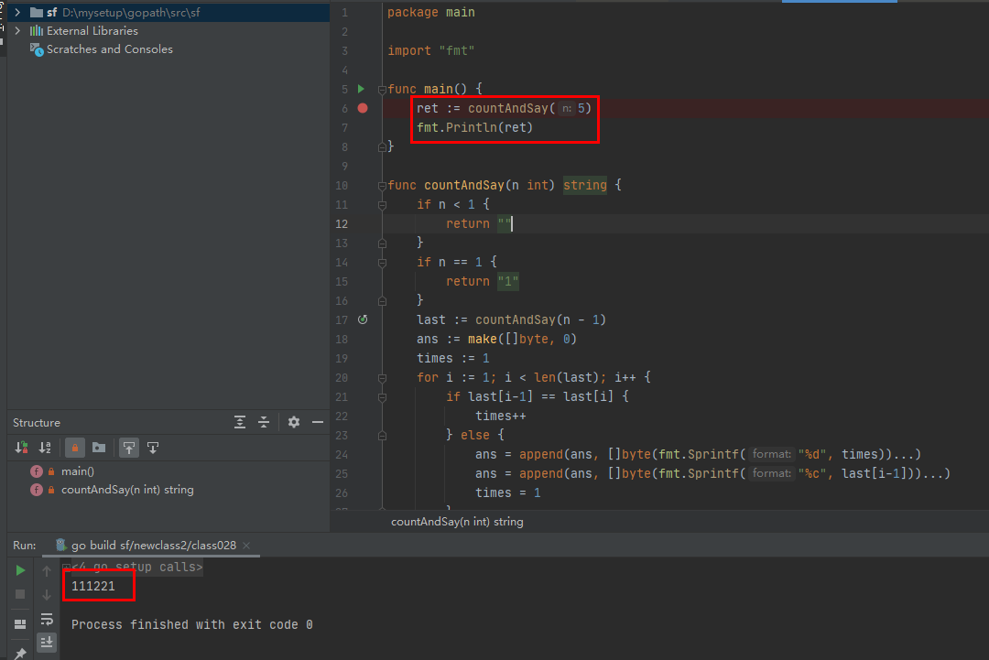Viewport: 989px width, 660px height.
Task: Fold the if n == 1 block on line 14
Action: tap(382, 263)
